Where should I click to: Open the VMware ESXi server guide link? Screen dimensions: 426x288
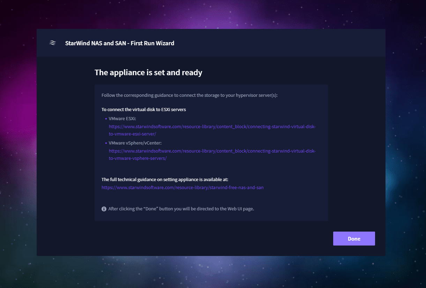pyautogui.click(x=212, y=130)
